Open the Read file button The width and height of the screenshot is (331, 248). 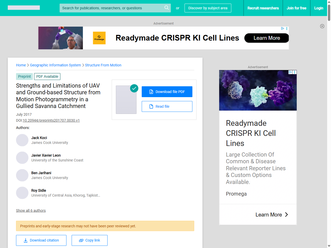click(167, 106)
